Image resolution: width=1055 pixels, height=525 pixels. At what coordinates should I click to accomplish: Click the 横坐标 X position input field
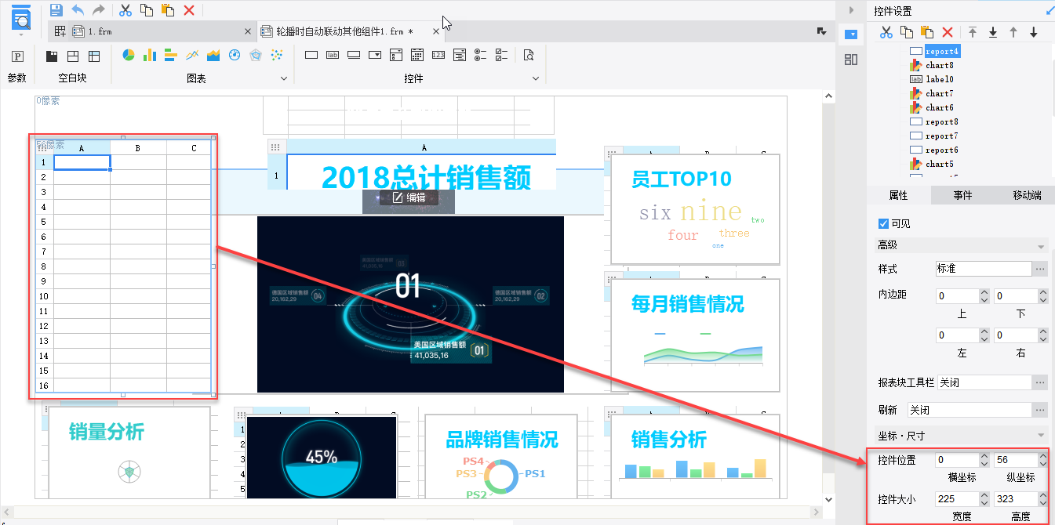coord(956,460)
